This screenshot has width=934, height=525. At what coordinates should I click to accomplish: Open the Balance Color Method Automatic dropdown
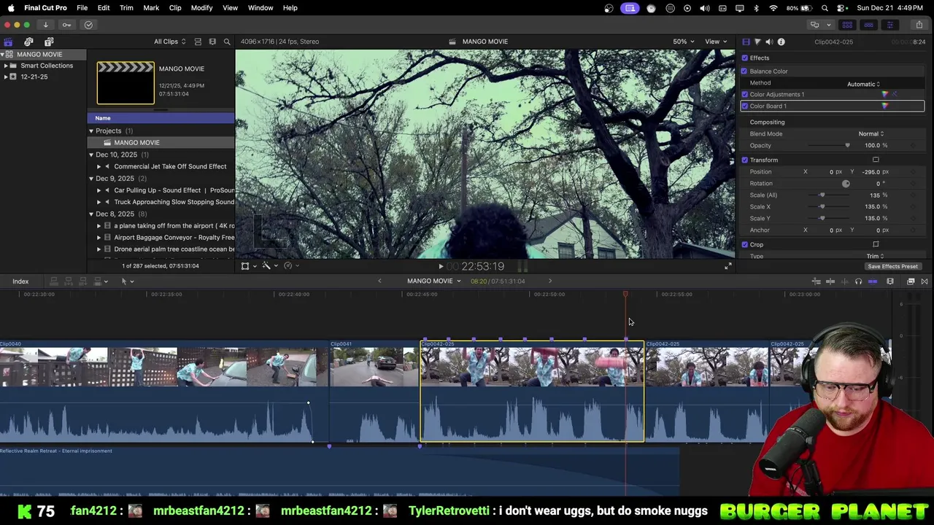(864, 84)
